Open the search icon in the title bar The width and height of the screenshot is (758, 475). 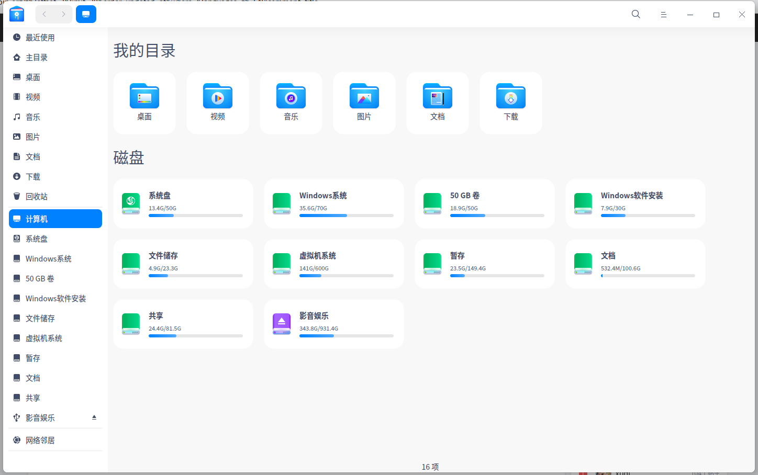click(x=636, y=14)
